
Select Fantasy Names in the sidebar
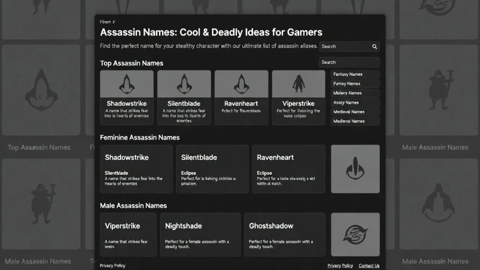(x=355, y=74)
